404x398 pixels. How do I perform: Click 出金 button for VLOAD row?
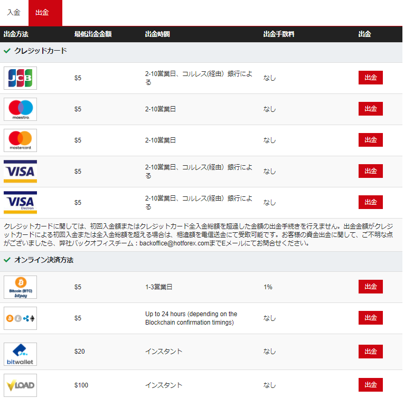pyautogui.click(x=371, y=385)
